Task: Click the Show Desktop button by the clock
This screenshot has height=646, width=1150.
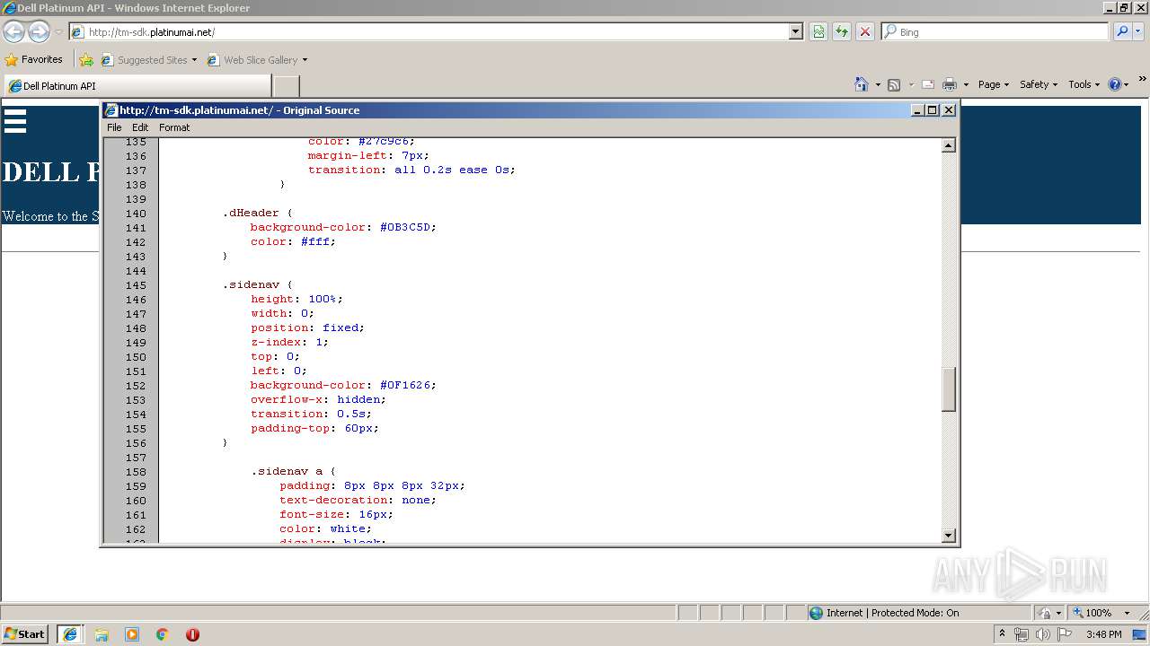Action: (x=1140, y=634)
